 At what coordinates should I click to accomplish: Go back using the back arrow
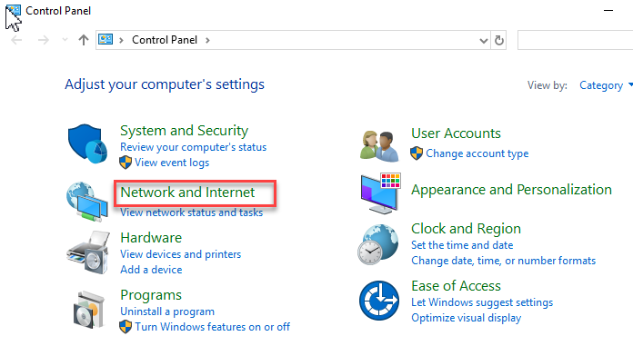[x=16, y=40]
